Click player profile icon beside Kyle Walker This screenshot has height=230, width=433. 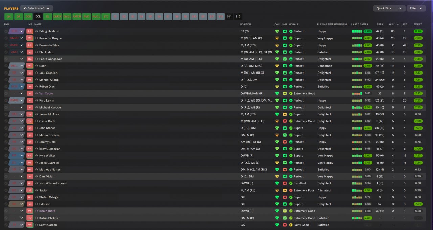tap(37, 156)
